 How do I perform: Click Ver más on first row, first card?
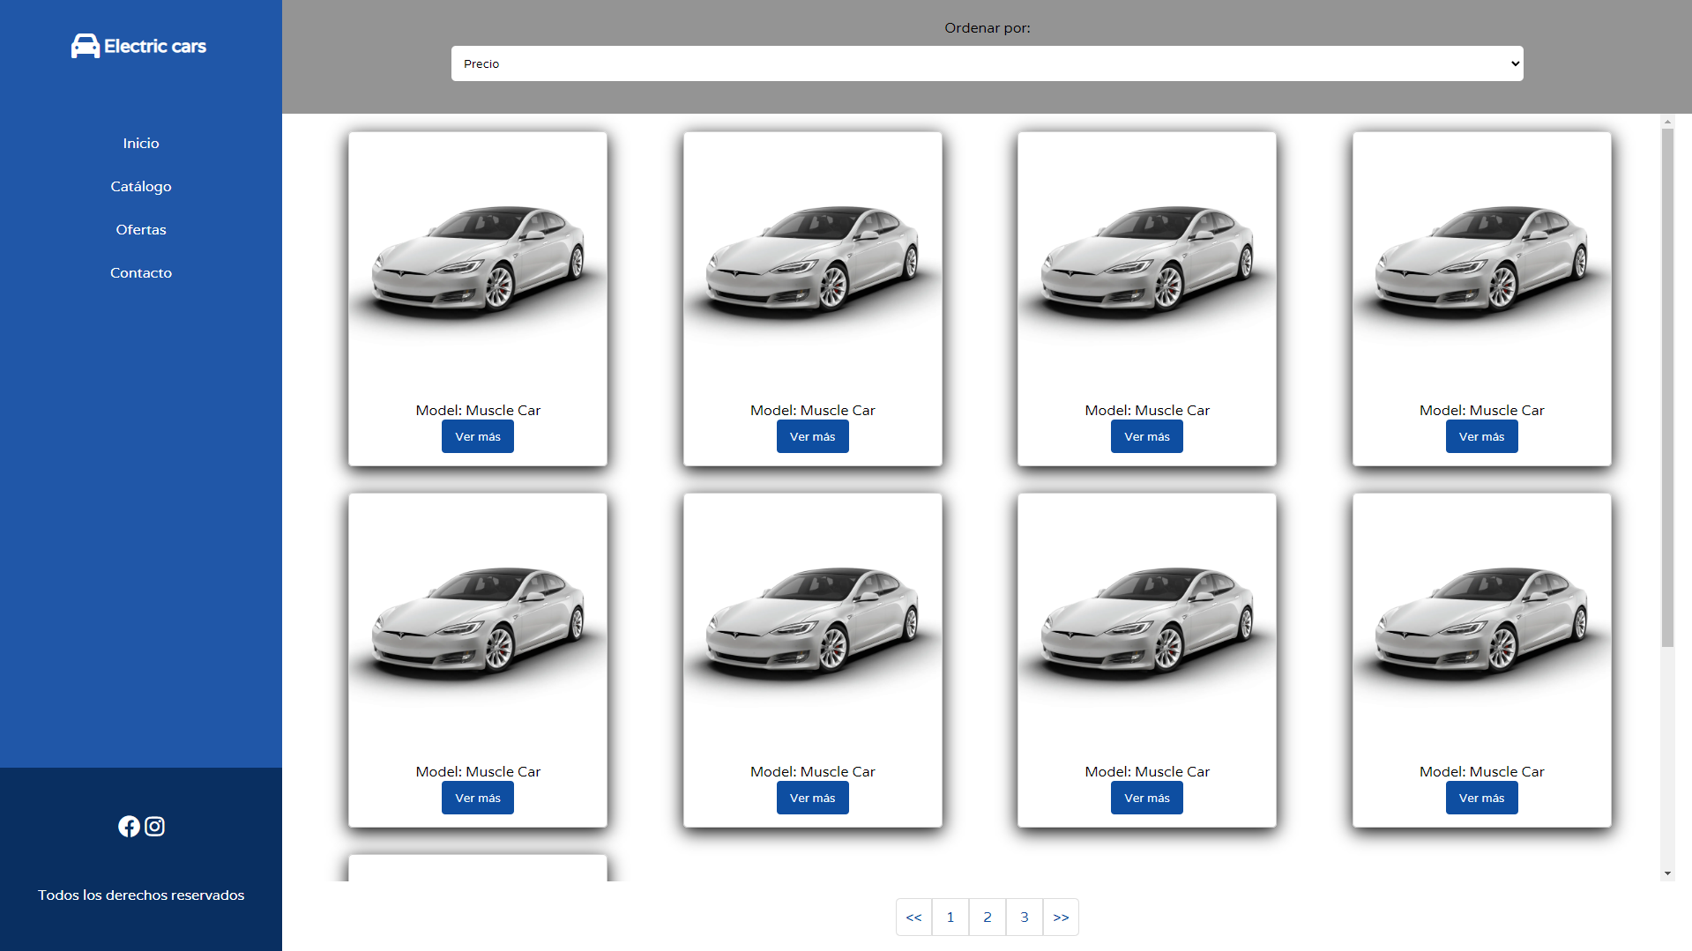pos(478,436)
